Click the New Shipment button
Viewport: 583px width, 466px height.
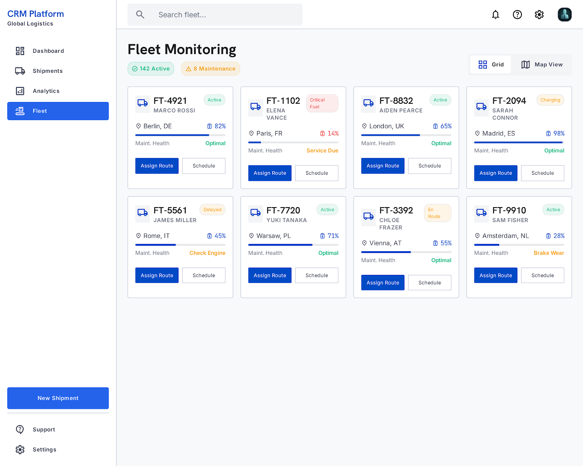[58, 398]
